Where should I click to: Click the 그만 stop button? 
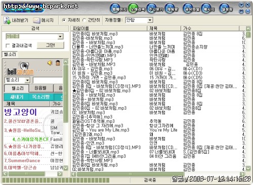[51, 45]
